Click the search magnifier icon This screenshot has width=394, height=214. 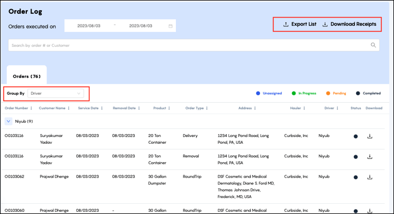[373, 45]
